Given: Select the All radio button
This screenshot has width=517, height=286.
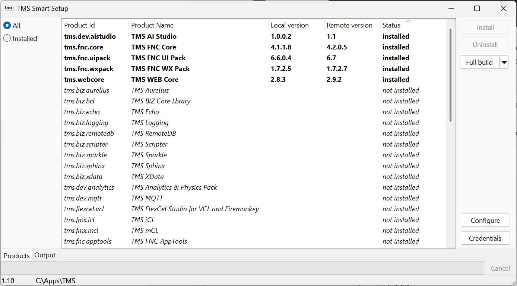Looking at the screenshot, I should click(12, 26).
